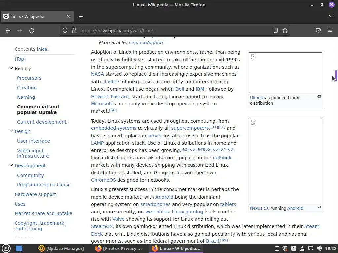Go to User interface section

[x=33, y=141]
